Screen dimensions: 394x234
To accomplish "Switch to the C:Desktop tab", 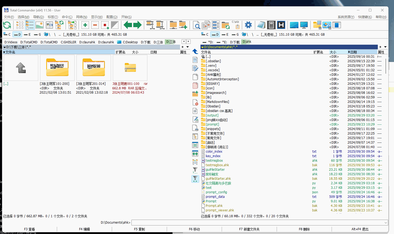I will tap(128, 42).
